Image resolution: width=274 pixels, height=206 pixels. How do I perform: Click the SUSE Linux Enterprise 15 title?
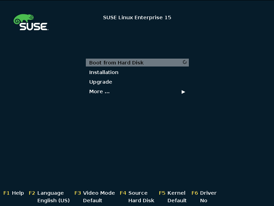click(137, 17)
